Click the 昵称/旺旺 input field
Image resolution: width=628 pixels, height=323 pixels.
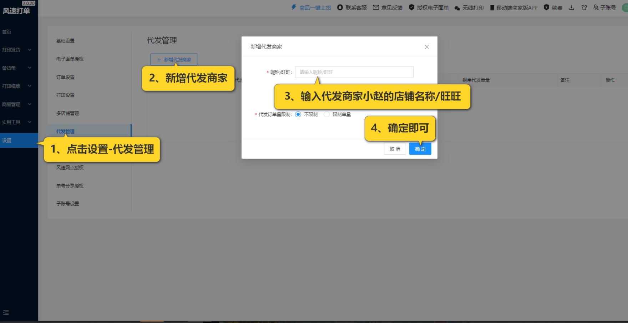354,72
